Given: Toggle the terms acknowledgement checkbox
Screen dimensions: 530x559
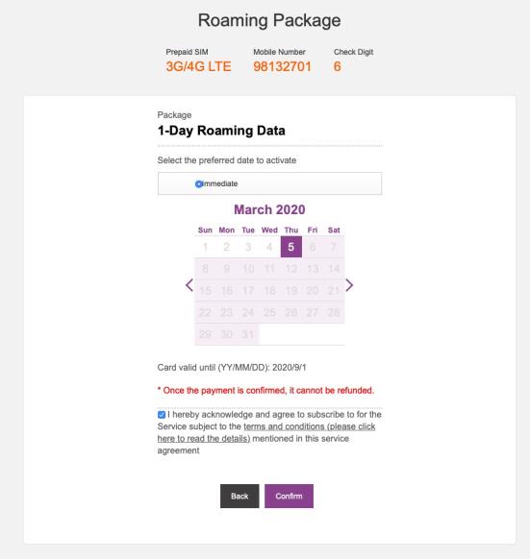Looking at the screenshot, I should coord(162,415).
